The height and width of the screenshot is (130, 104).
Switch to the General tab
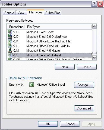9,13
